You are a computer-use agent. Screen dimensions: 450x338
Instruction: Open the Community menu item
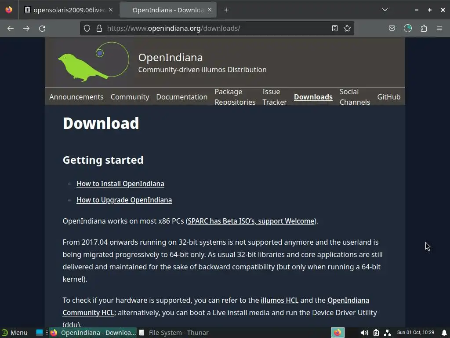pyautogui.click(x=130, y=97)
